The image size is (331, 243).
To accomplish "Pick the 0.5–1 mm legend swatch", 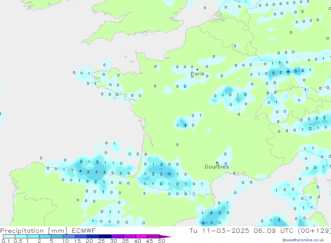I will pyautogui.click(x=21, y=236).
